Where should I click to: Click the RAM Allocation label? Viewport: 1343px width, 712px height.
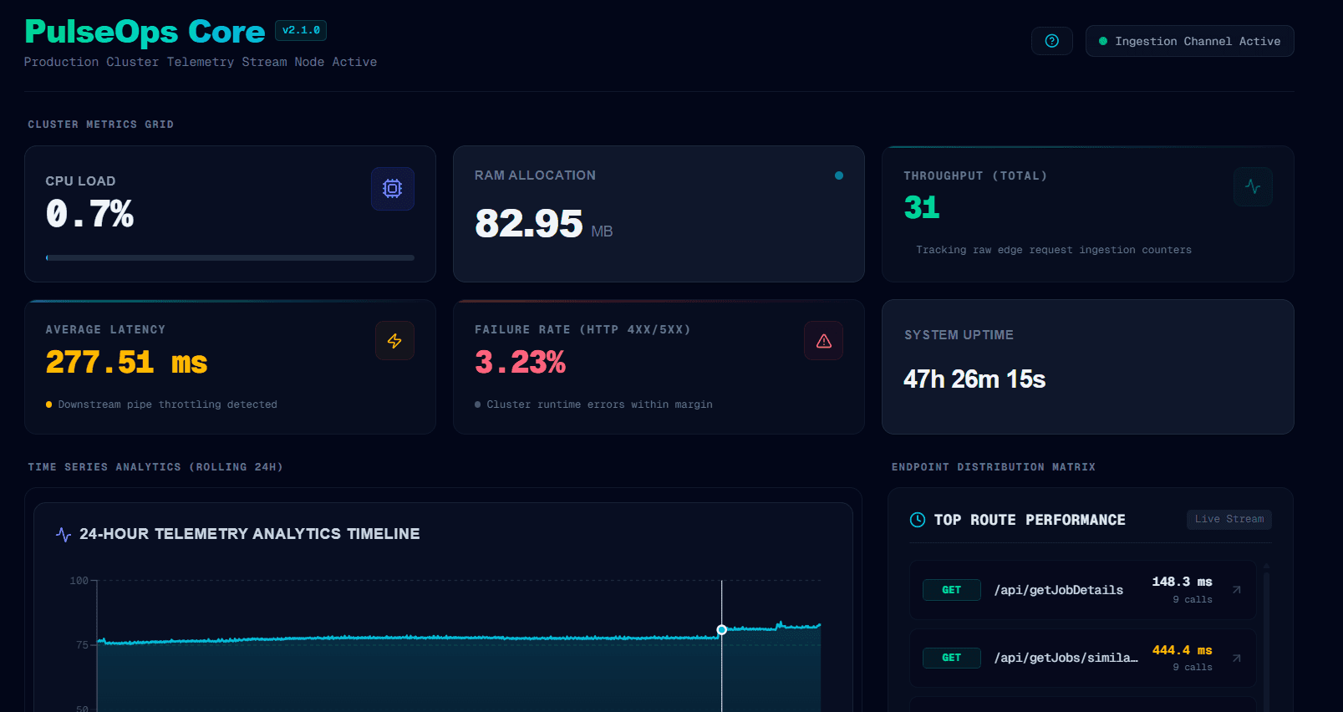tap(535, 175)
